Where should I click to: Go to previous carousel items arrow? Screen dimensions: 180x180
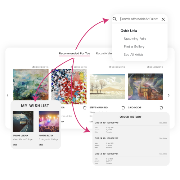[8, 95]
